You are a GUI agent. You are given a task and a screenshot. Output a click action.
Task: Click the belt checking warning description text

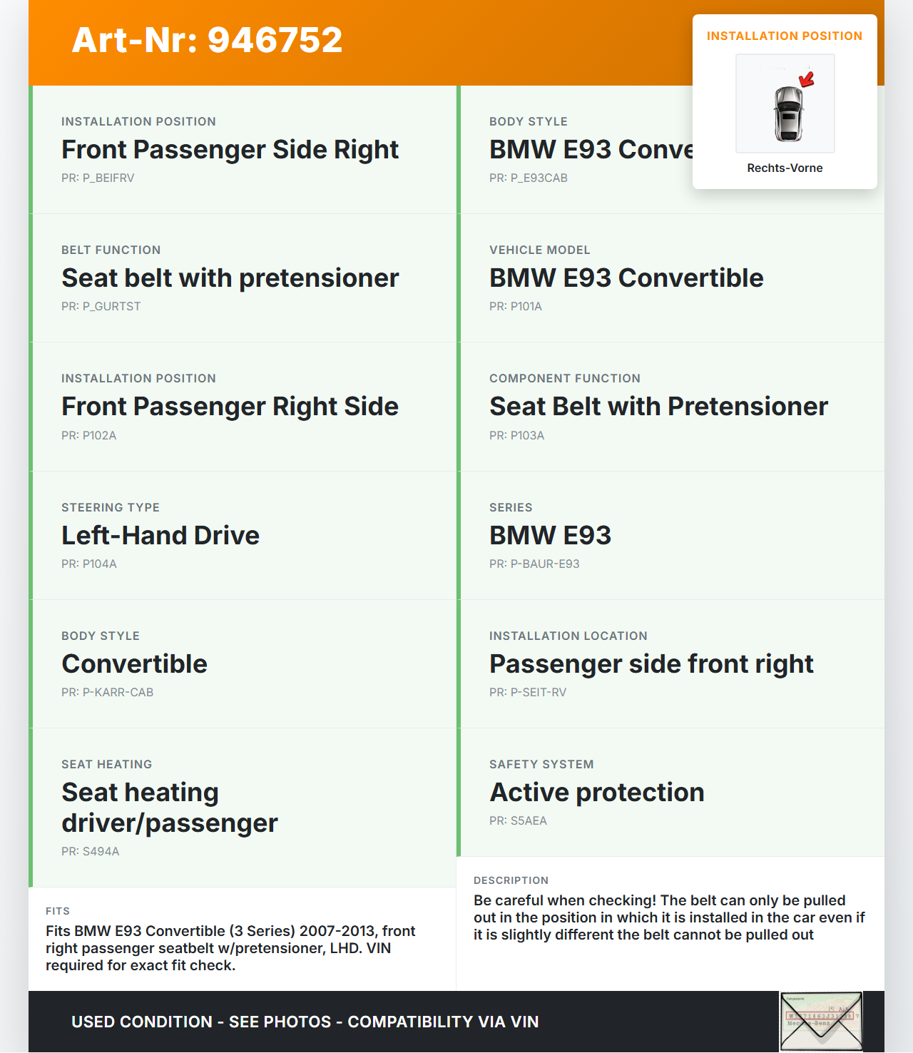tap(669, 917)
